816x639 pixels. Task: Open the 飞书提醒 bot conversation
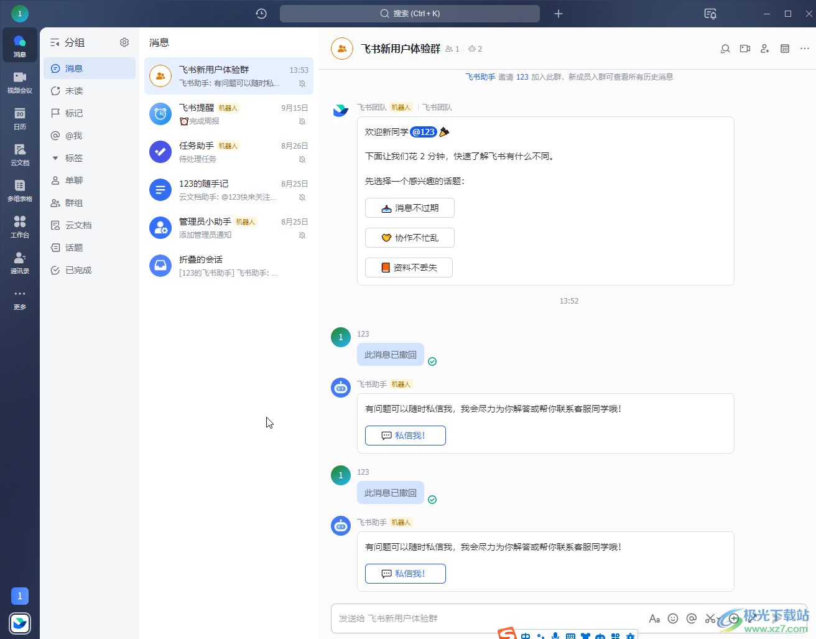(229, 114)
